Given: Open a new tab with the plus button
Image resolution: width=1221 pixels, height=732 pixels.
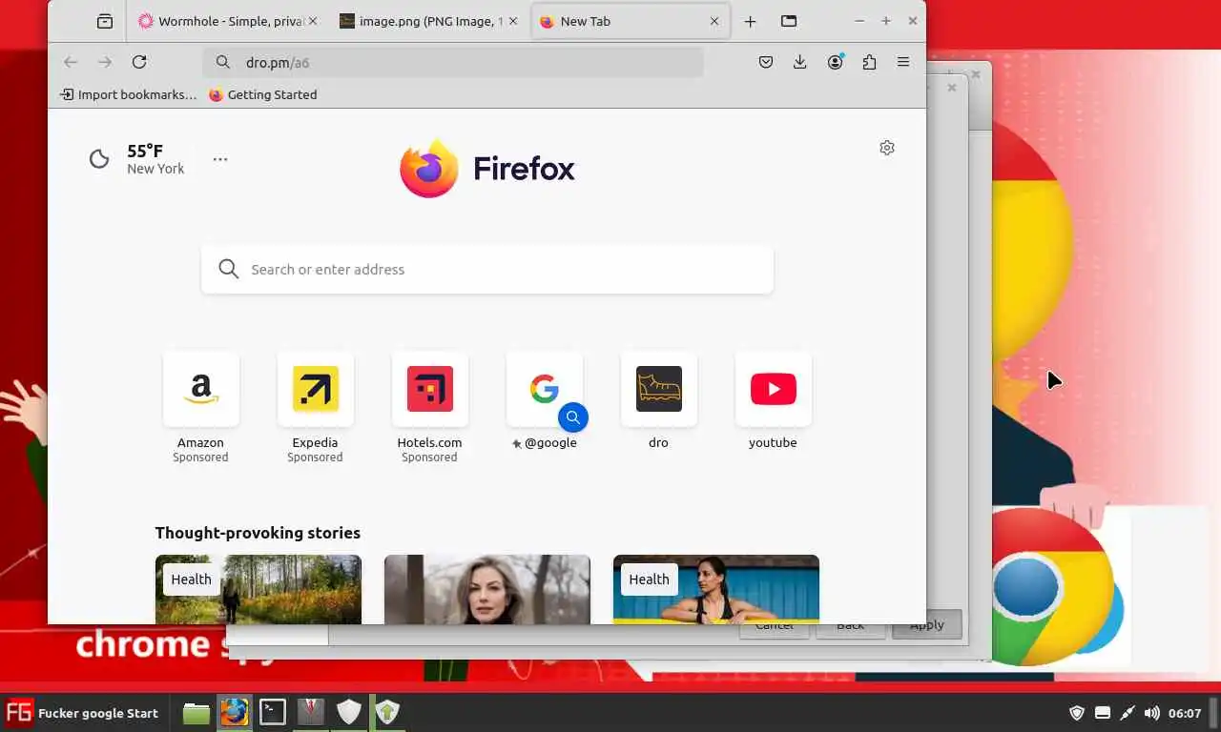Looking at the screenshot, I should (750, 21).
